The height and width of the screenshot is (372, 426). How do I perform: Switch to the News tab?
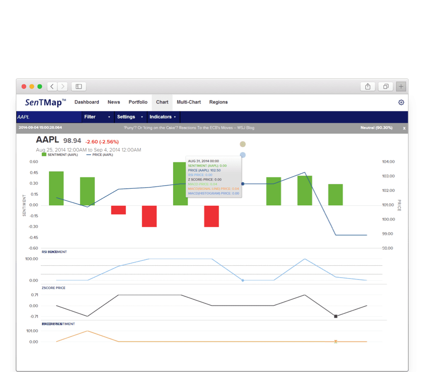pyautogui.click(x=114, y=102)
